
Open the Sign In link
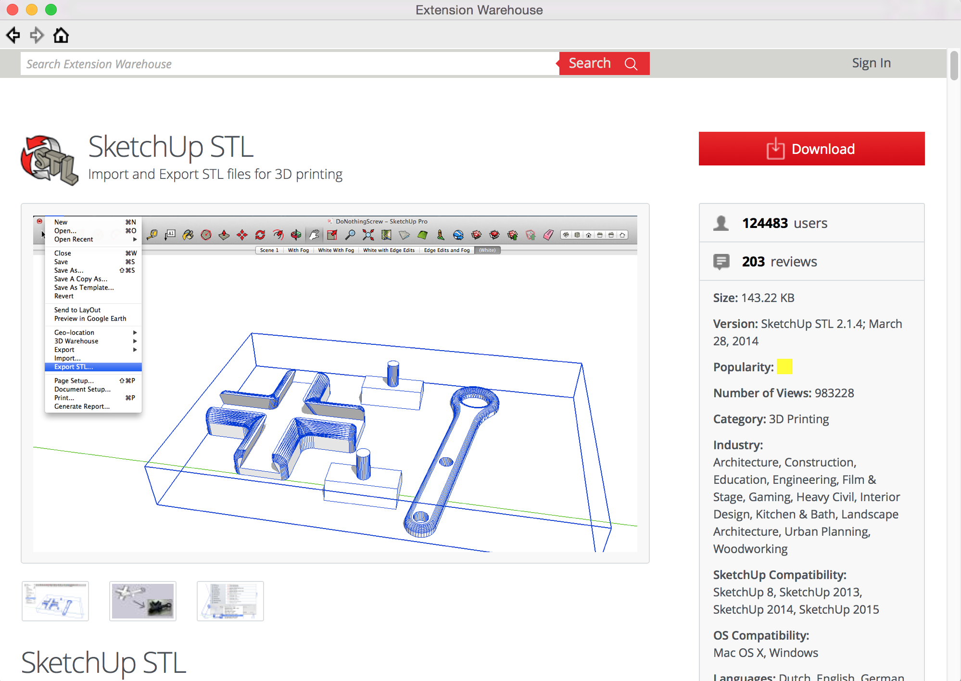(x=871, y=63)
